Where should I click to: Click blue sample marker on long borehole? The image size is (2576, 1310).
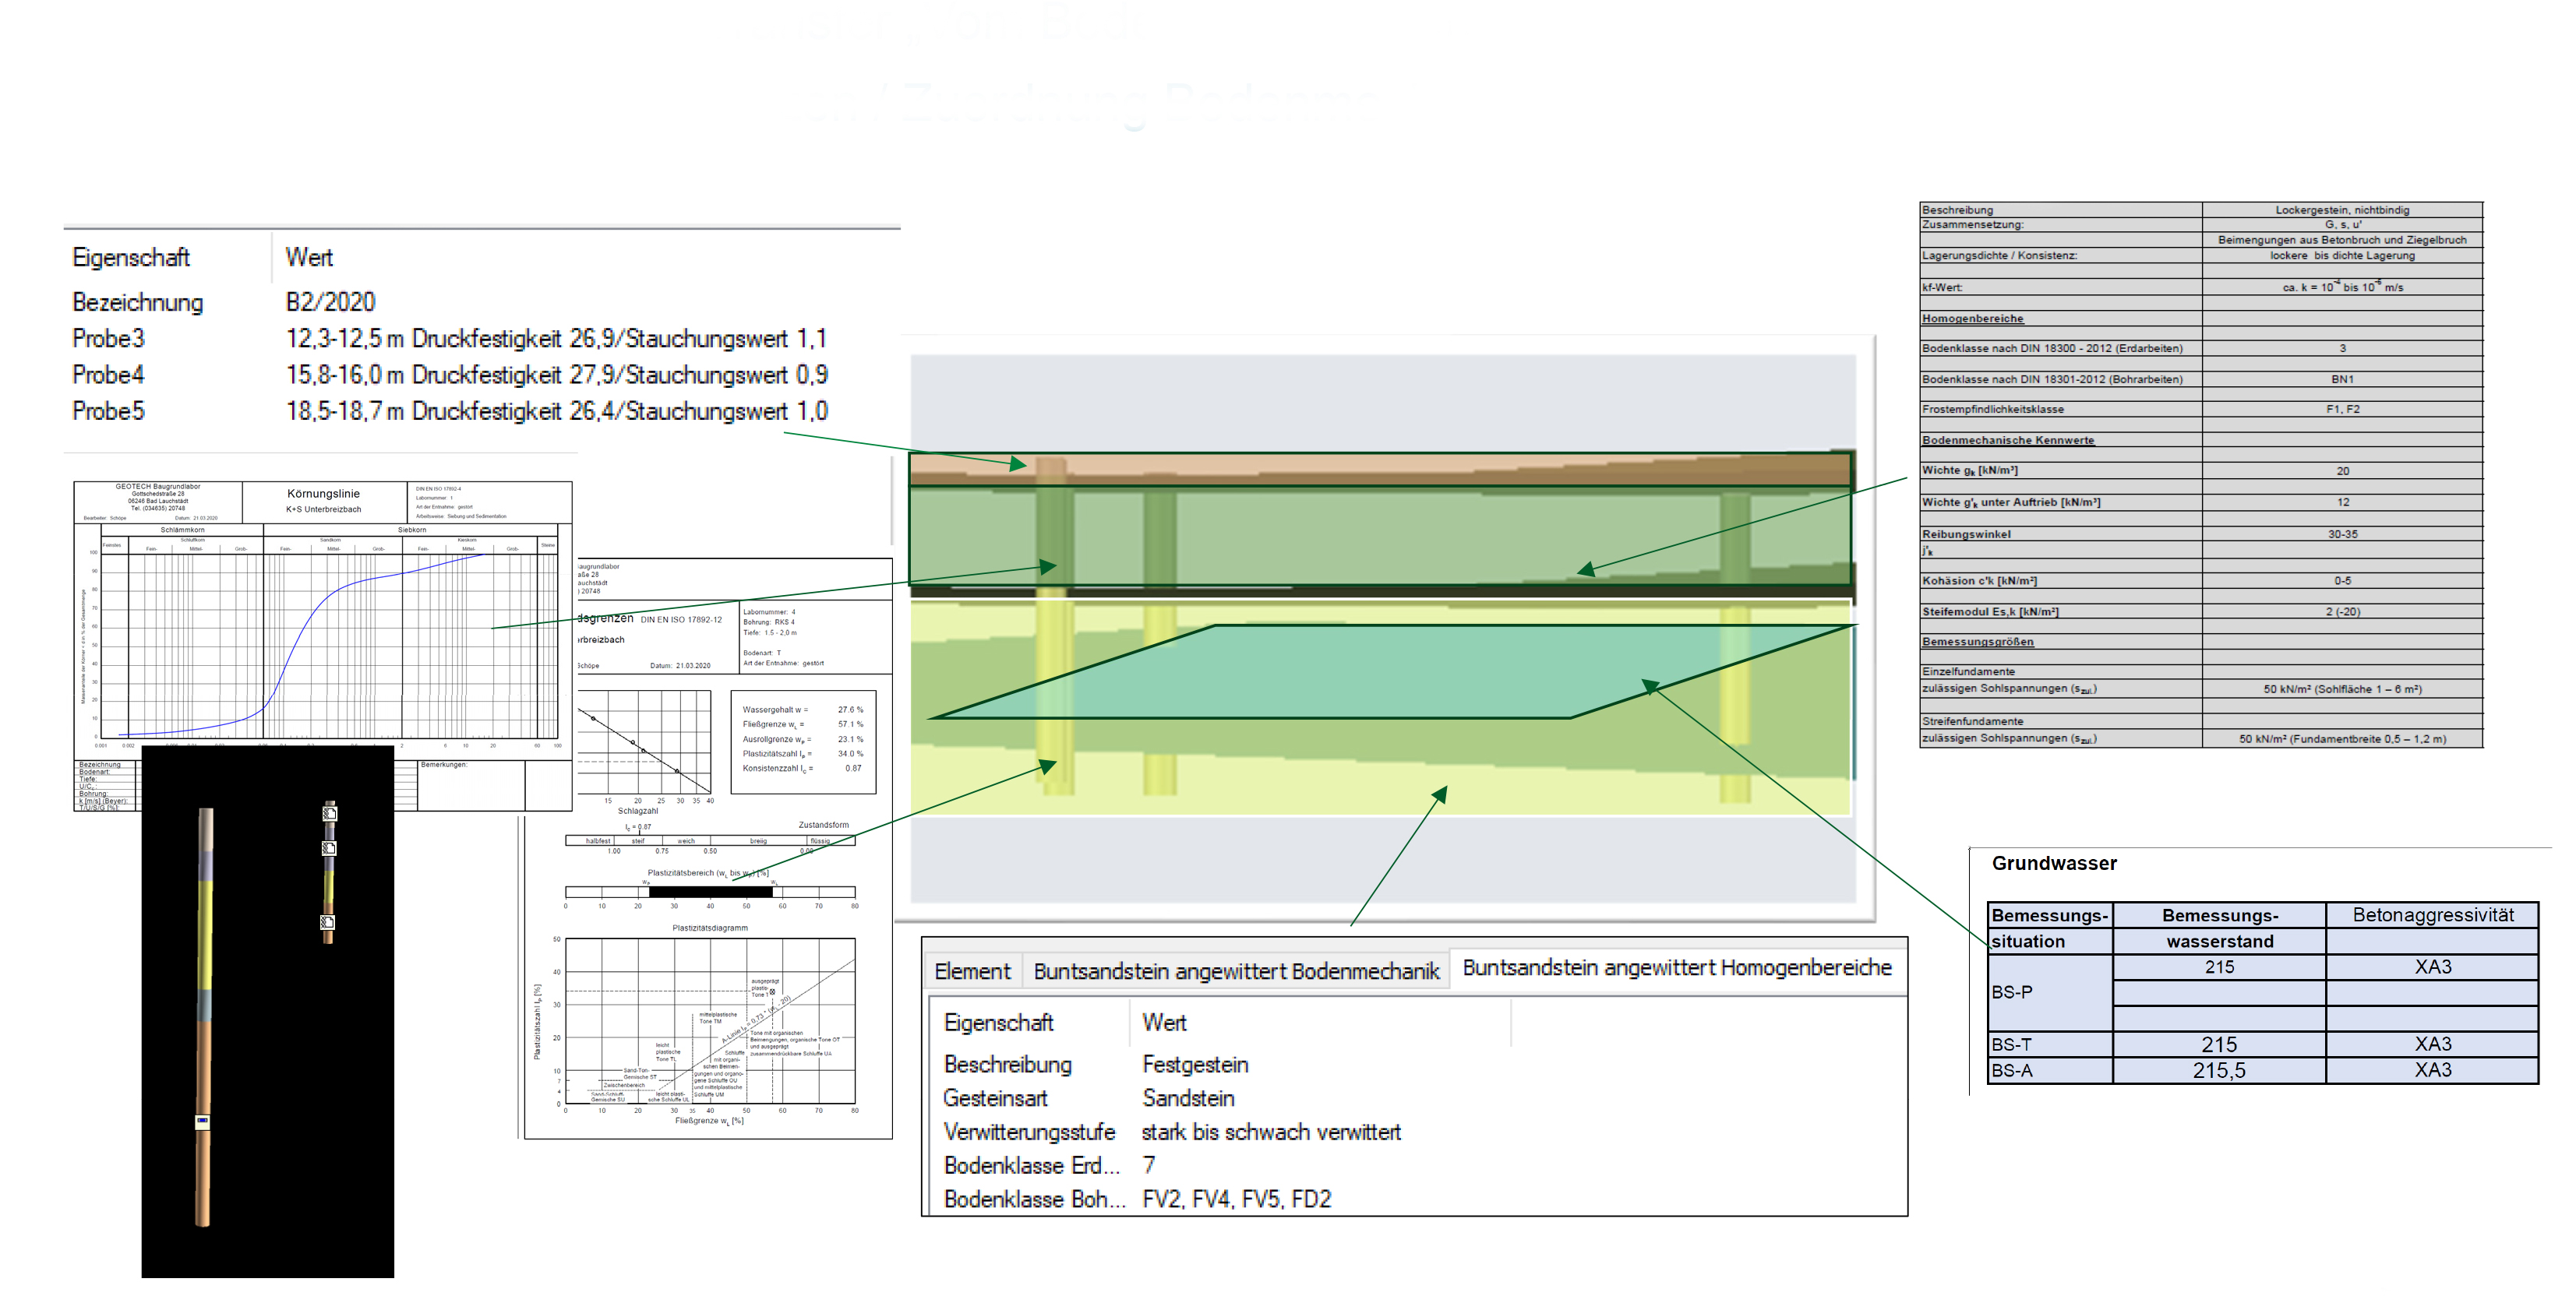click(202, 1122)
